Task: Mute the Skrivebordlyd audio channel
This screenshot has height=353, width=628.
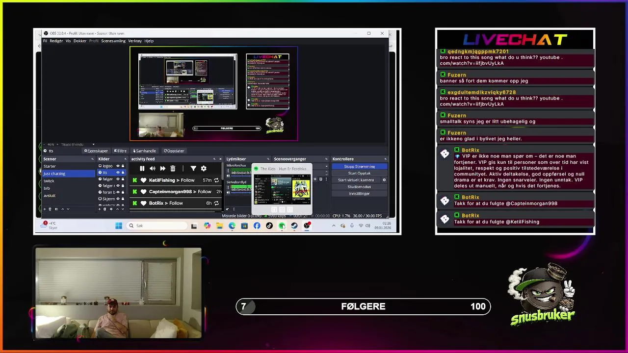Action: (x=228, y=193)
